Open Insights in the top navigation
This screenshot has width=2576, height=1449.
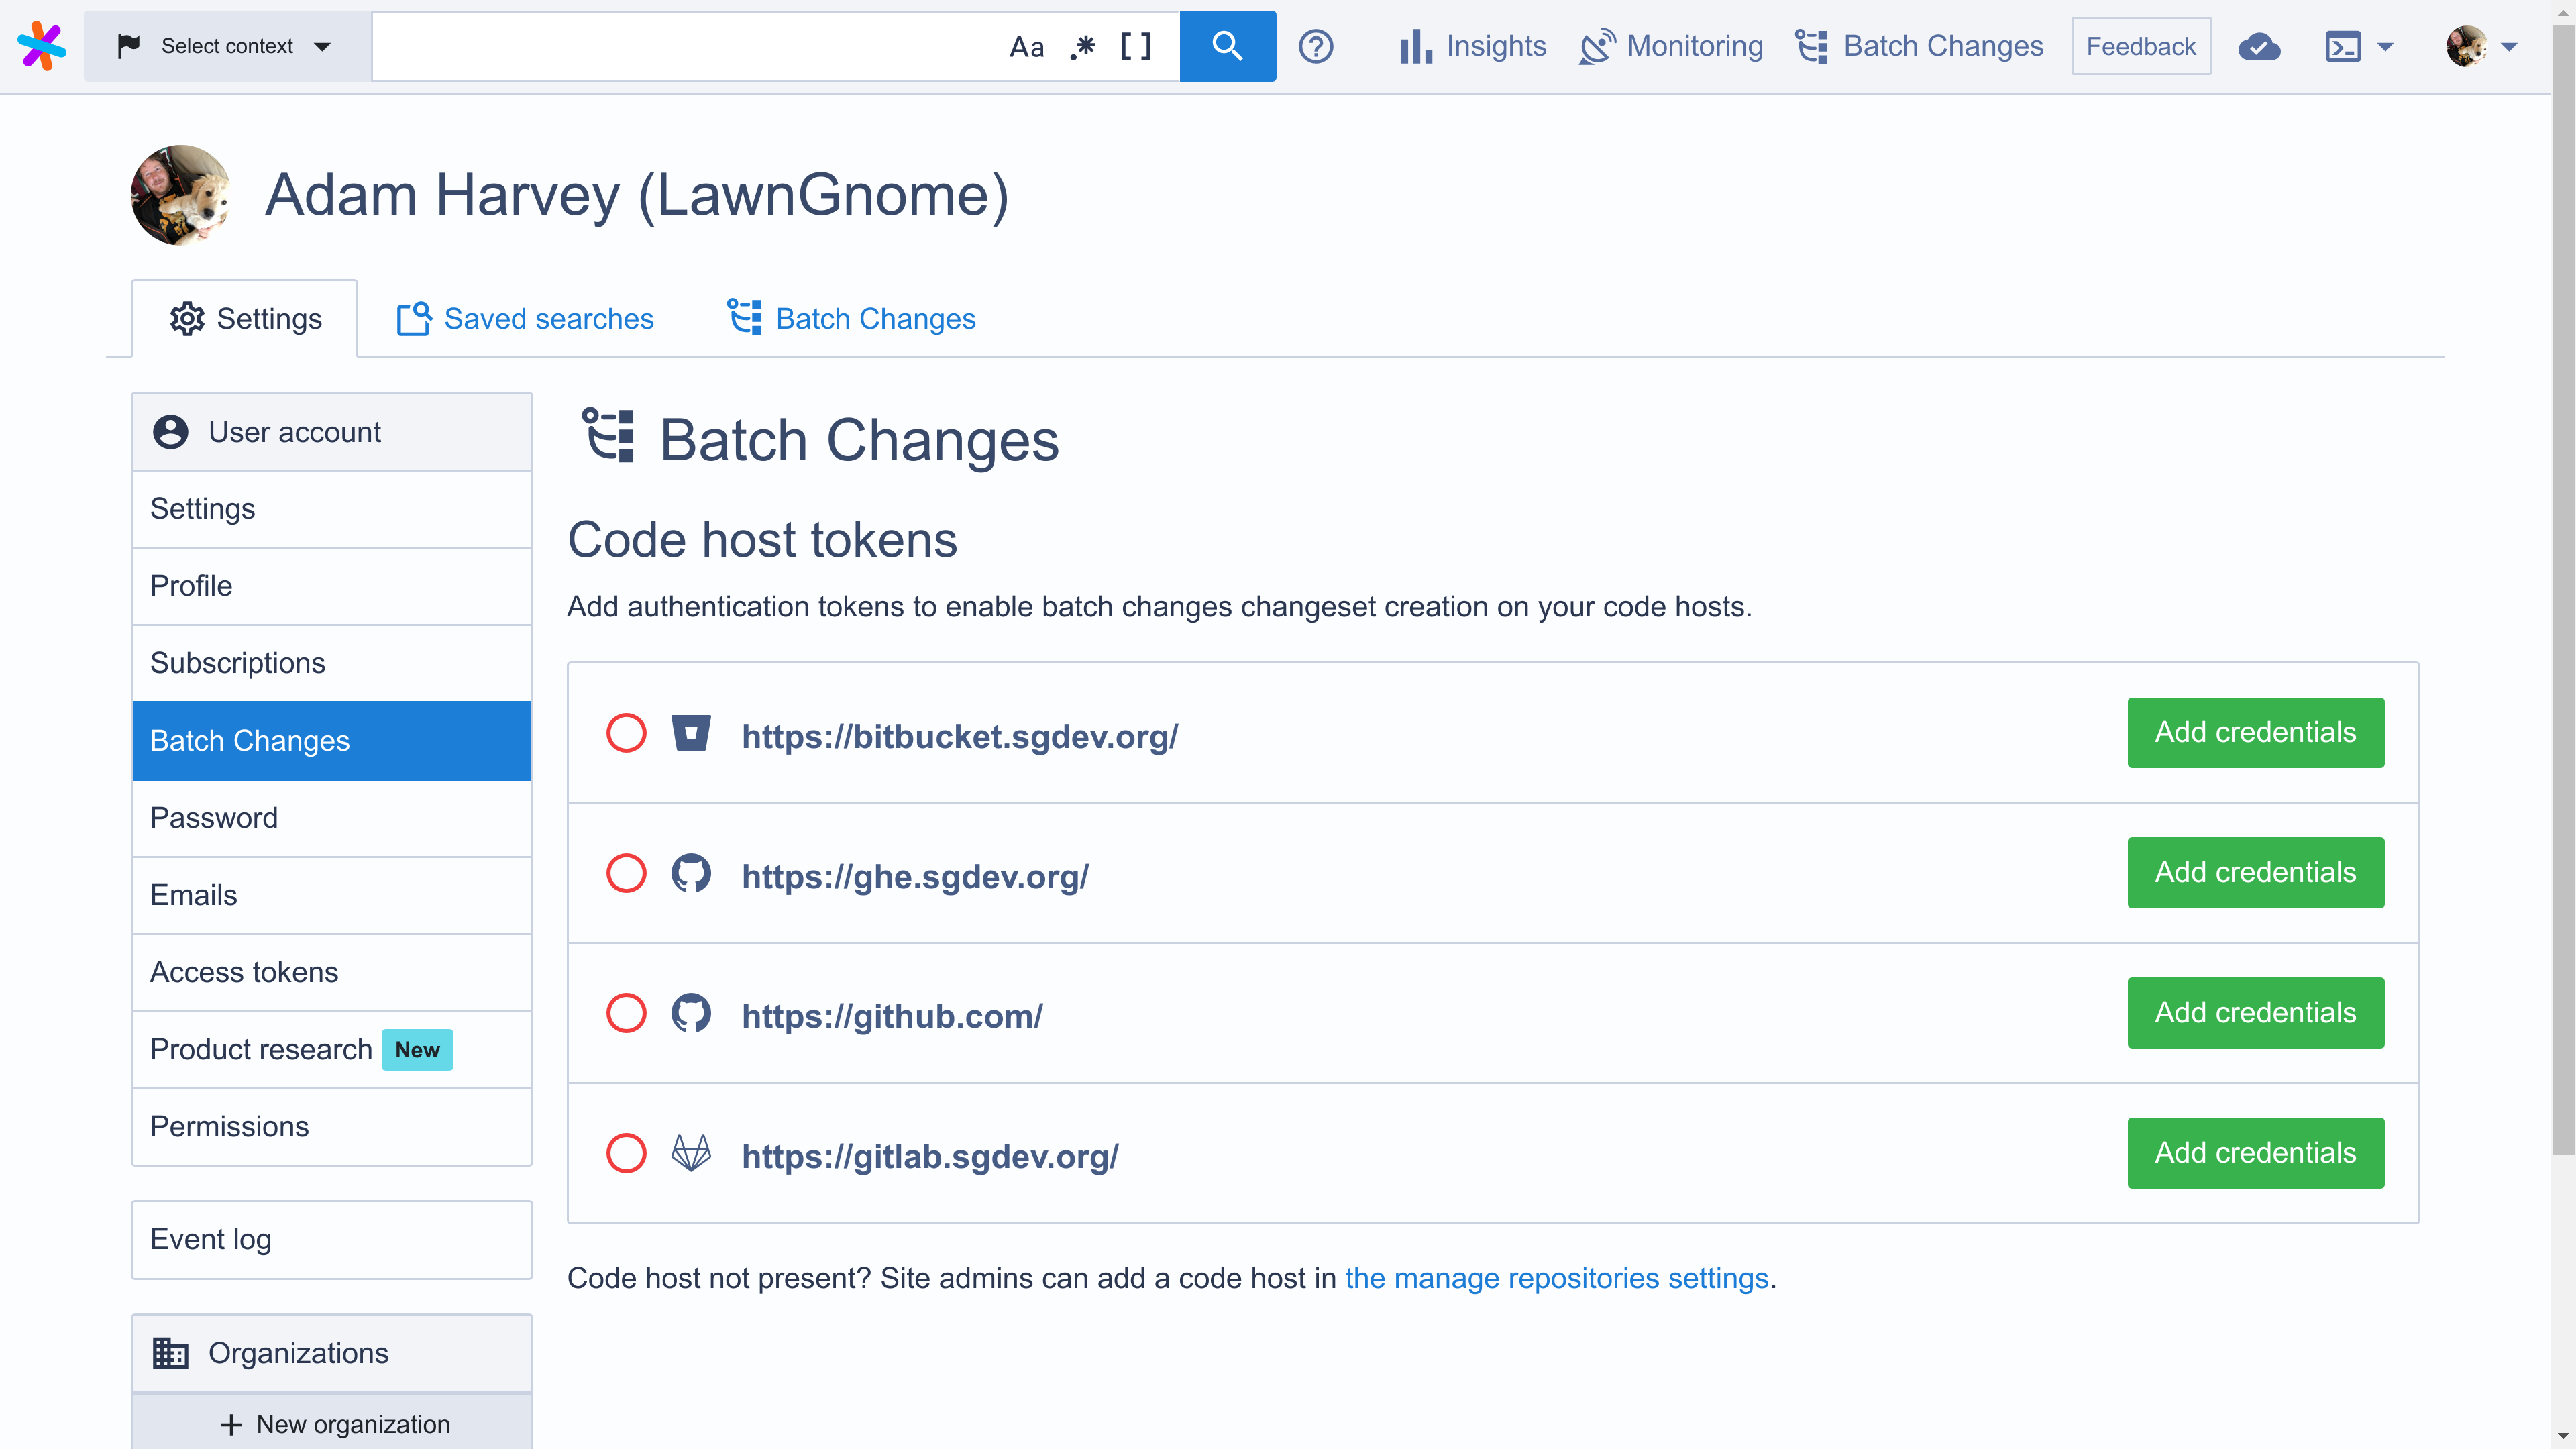pyautogui.click(x=1472, y=46)
